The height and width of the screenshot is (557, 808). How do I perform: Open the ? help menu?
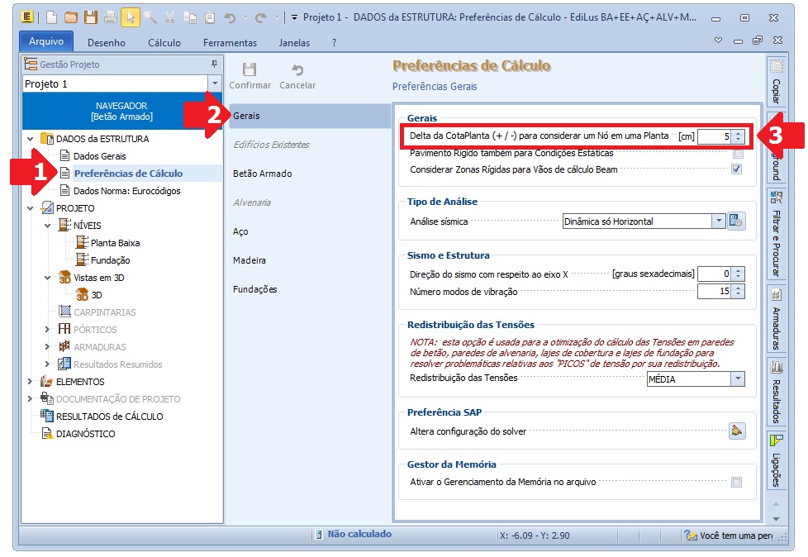pyautogui.click(x=334, y=43)
